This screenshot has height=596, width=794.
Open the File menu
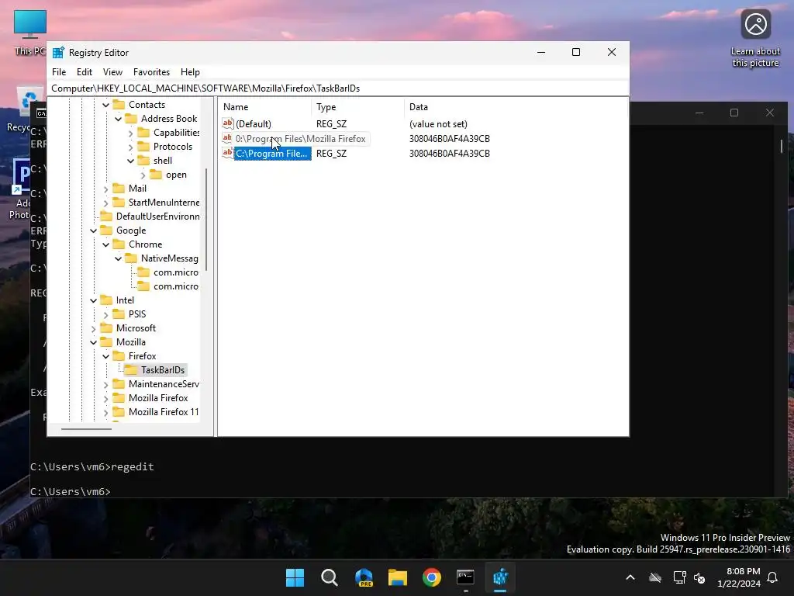coord(59,72)
